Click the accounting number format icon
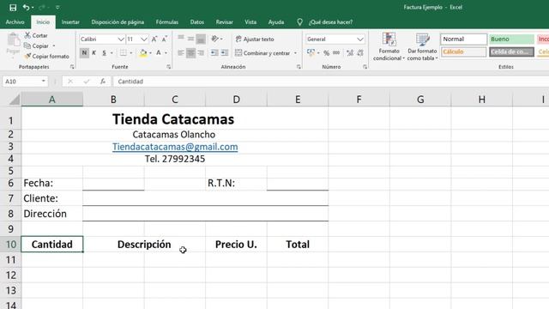This screenshot has width=549, height=309. (x=311, y=53)
